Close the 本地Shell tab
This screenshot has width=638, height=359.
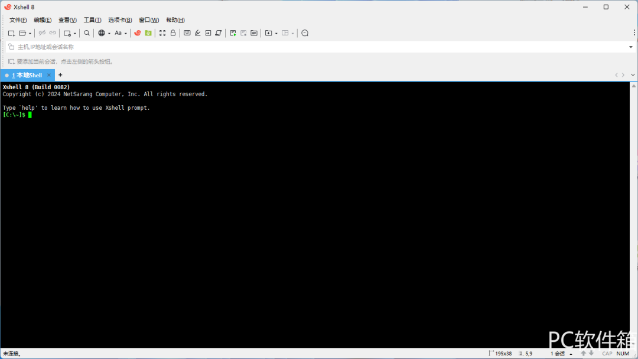point(49,75)
